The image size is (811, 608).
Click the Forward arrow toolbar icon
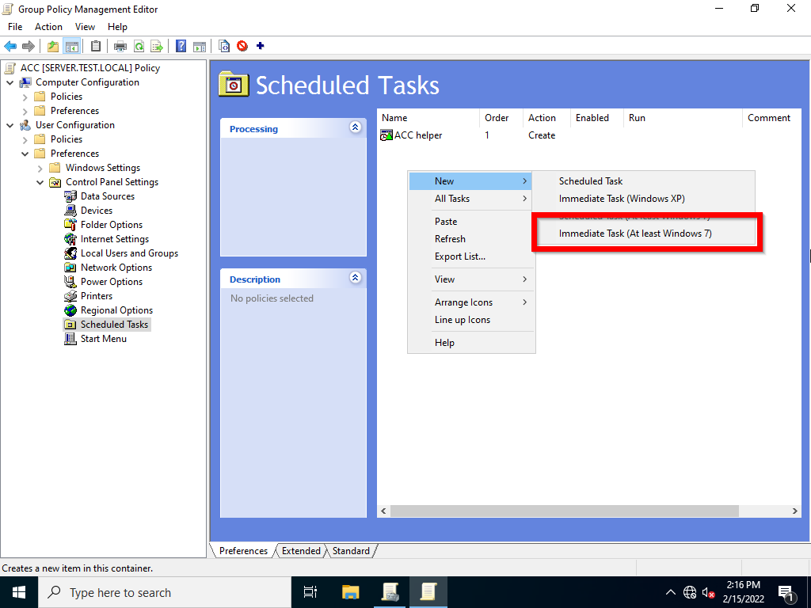tap(29, 46)
